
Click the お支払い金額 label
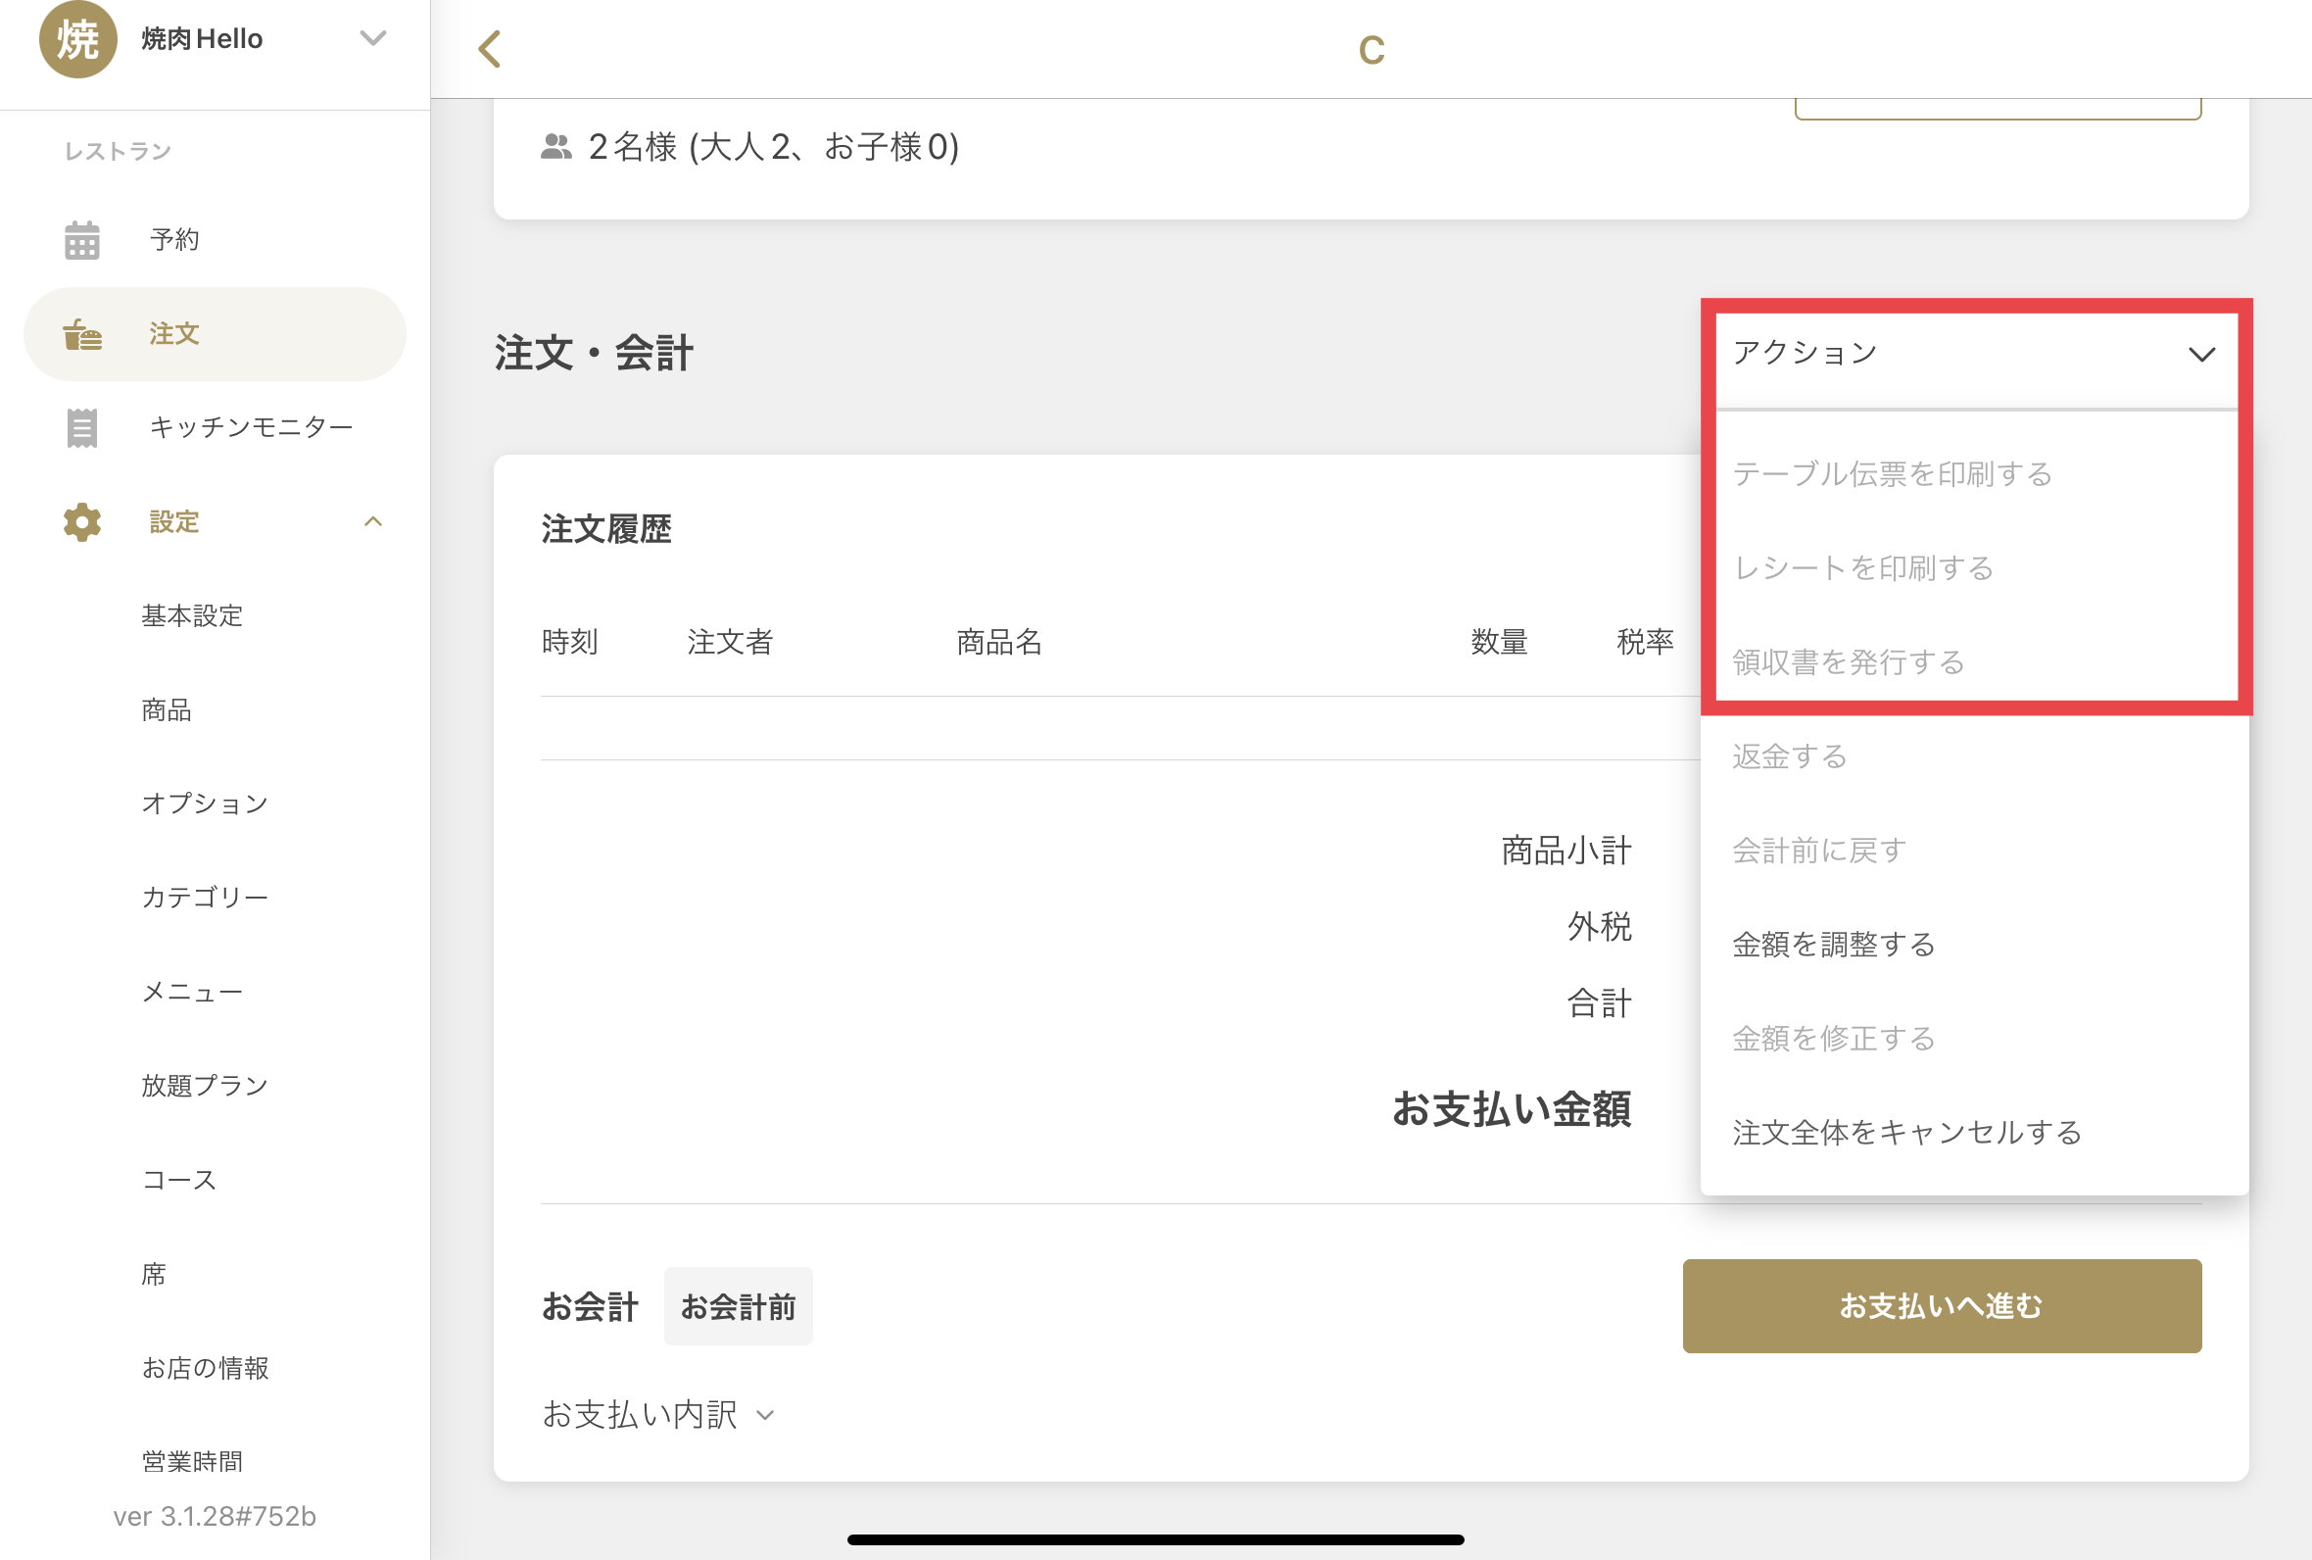coord(1512,1108)
